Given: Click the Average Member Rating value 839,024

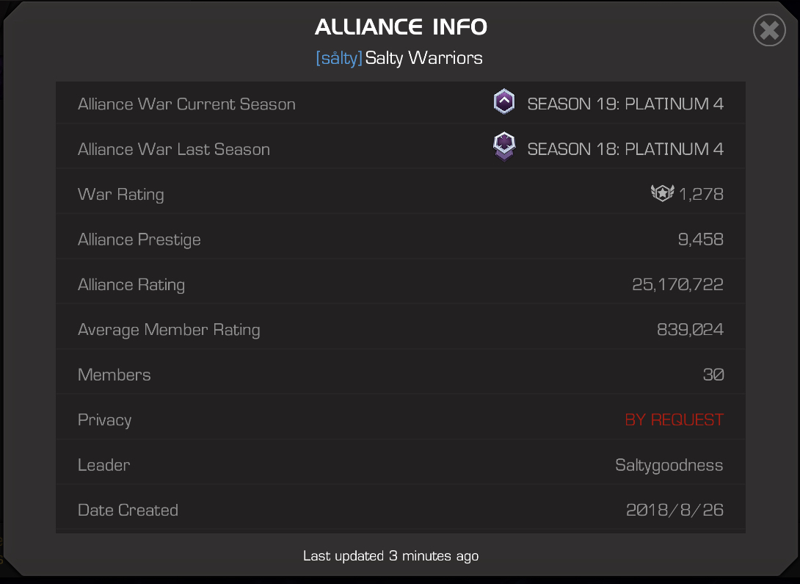Looking at the screenshot, I should [x=690, y=329].
